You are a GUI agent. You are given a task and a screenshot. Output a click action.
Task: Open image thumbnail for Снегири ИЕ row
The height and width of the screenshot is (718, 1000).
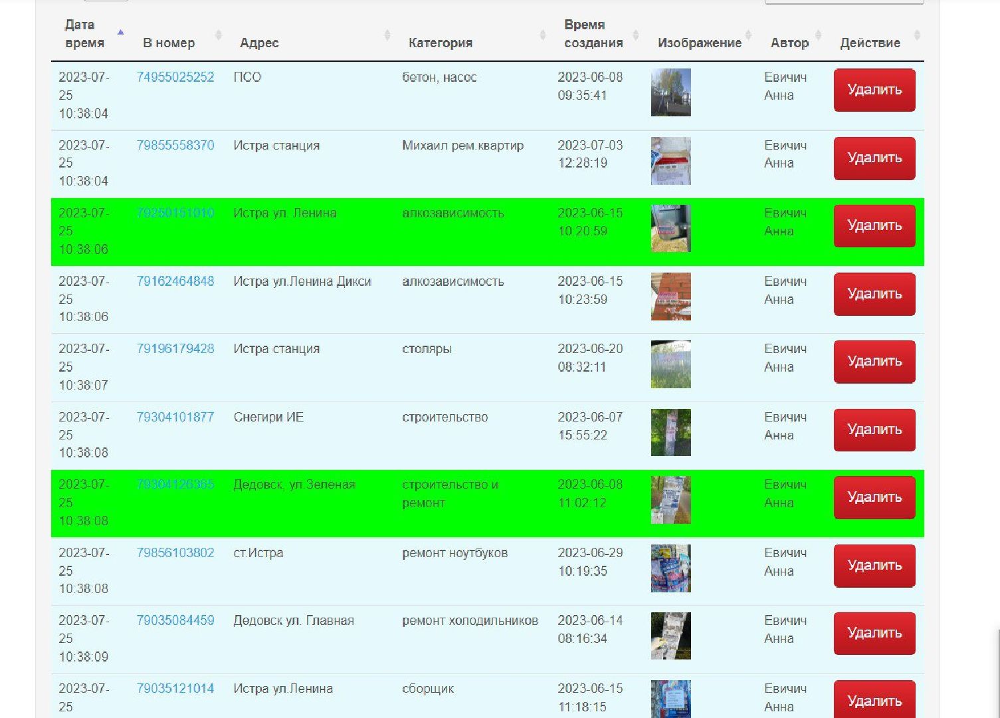670,432
